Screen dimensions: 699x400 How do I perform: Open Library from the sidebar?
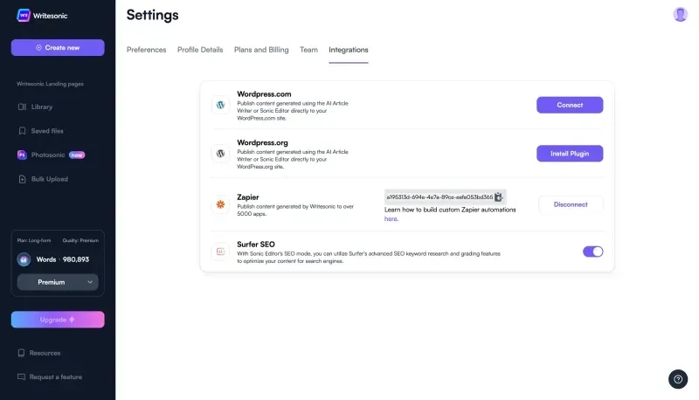(42, 107)
